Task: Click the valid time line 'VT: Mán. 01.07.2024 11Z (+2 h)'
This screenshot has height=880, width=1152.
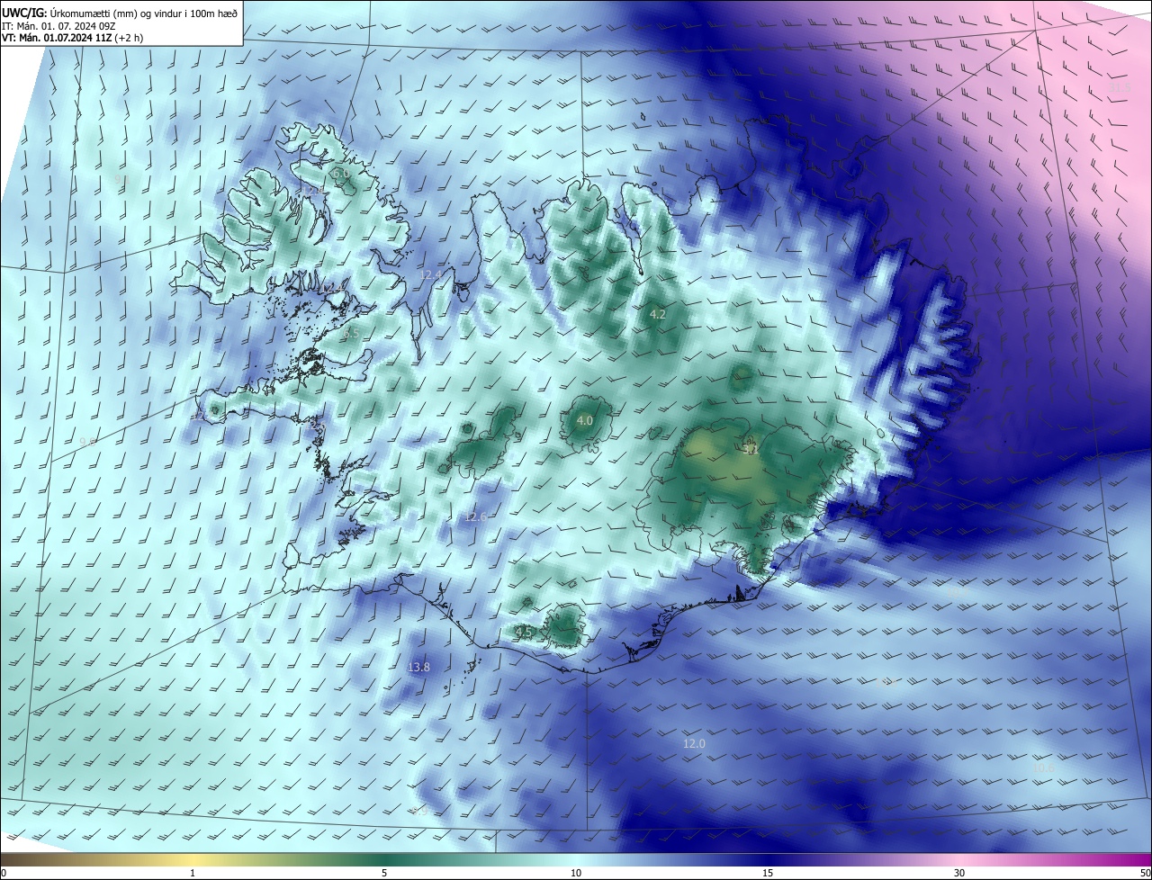Action: click(x=71, y=38)
